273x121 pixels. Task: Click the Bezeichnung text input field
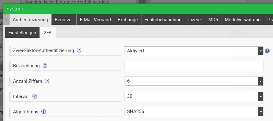coord(194,66)
